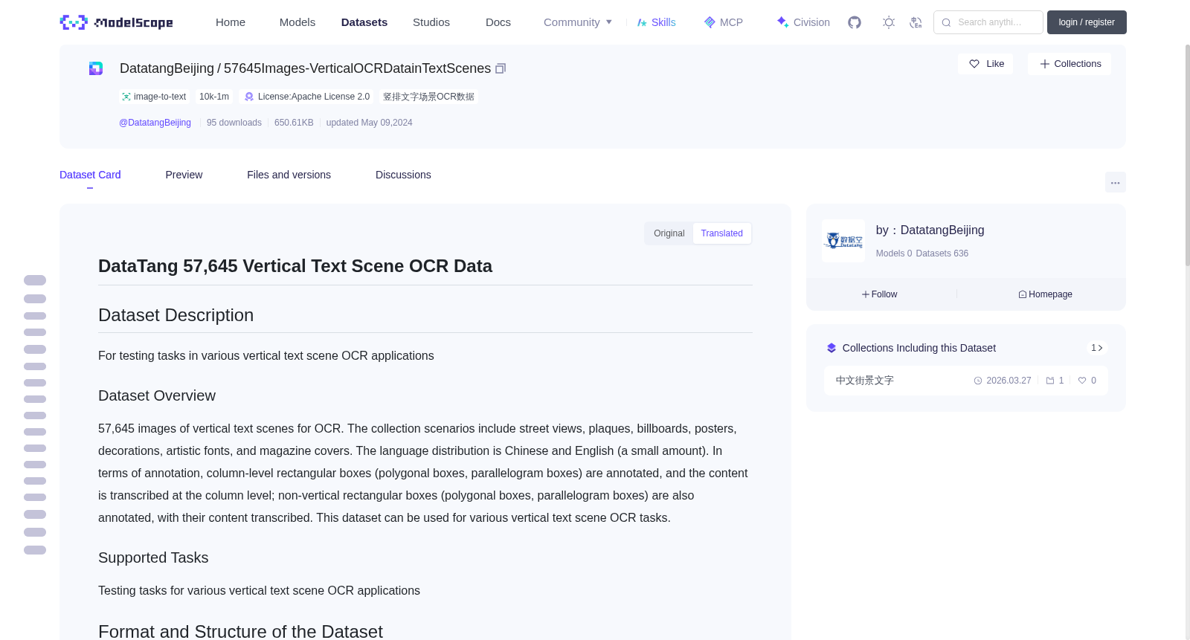Click the DataTang 57,645 Vertical Text Scene title
The width and height of the screenshot is (1190, 640).
point(295,266)
